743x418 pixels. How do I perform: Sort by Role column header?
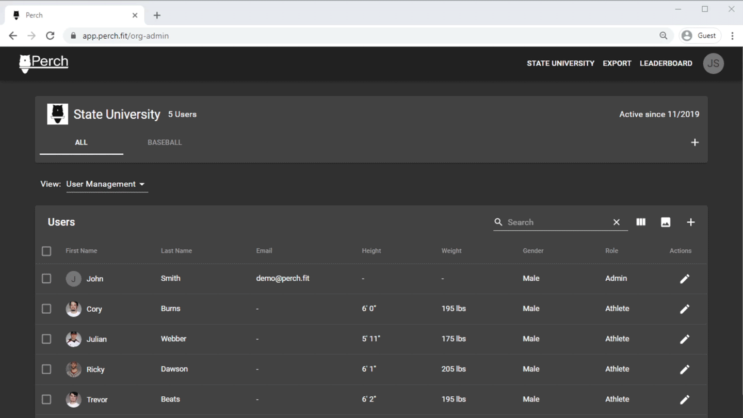pyautogui.click(x=611, y=251)
